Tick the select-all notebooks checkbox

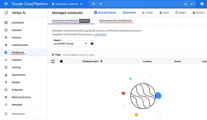coord(53,62)
